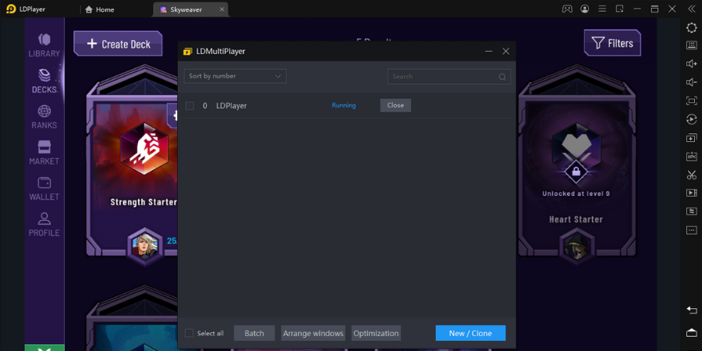Click the window resize-adjust icon in title bar
The width and height of the screenshot is (702, 351).
pyautogui.click(x=619, y=9)
